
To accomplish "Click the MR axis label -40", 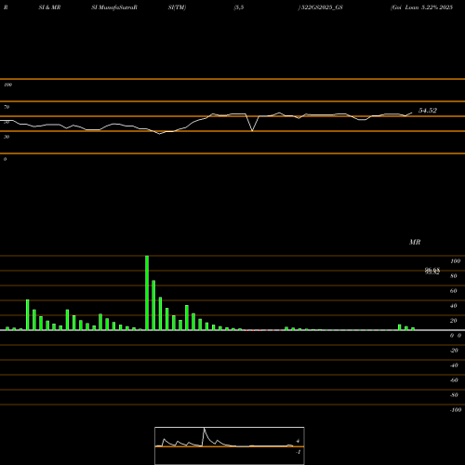I will coord(454,365).
